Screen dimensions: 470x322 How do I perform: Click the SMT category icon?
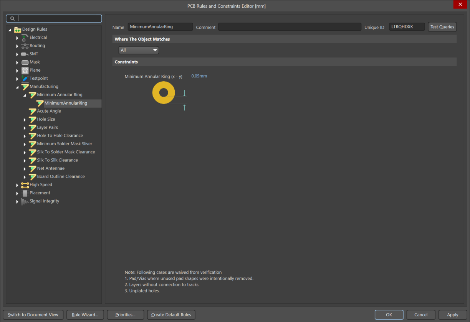(25, 54)
